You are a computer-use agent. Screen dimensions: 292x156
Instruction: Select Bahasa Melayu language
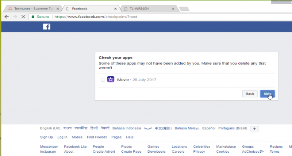pyautogui.click(x=187, y=128)
